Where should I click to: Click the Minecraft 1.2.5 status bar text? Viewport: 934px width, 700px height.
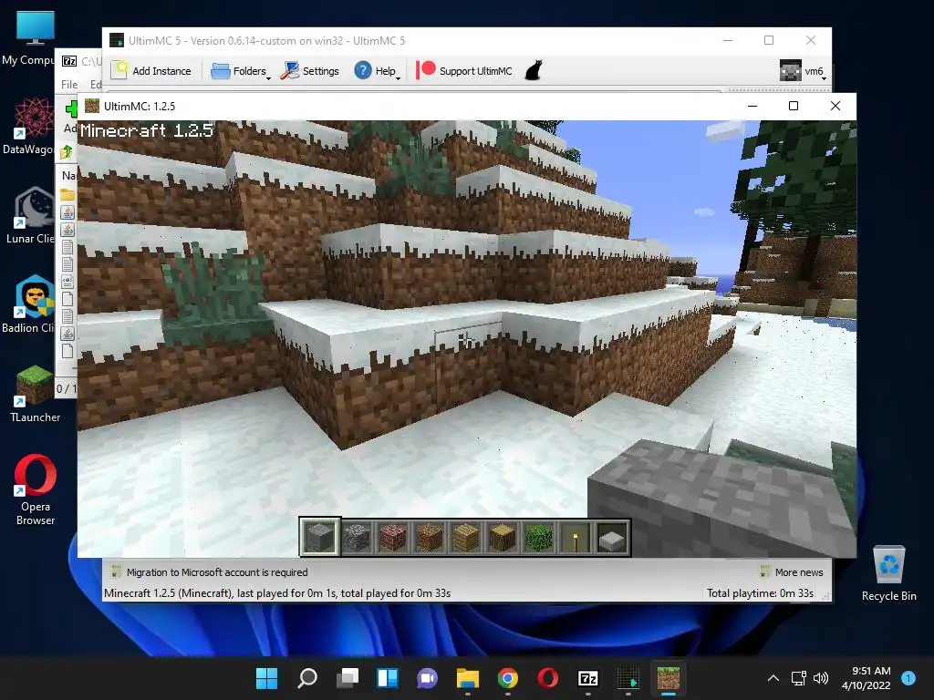[x=277, y=592]
